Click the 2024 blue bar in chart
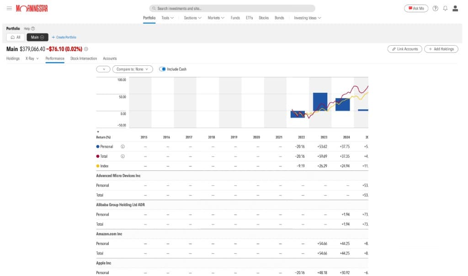 342,105
